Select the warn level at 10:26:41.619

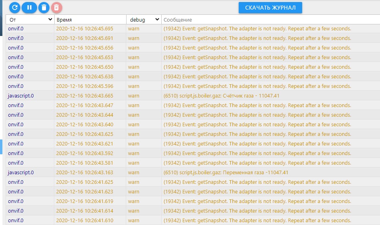point(134,201)
